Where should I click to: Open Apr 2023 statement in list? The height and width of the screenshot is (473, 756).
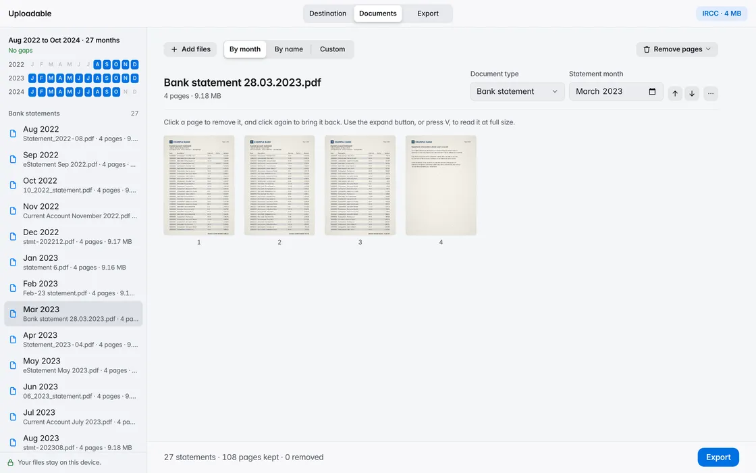74,339
